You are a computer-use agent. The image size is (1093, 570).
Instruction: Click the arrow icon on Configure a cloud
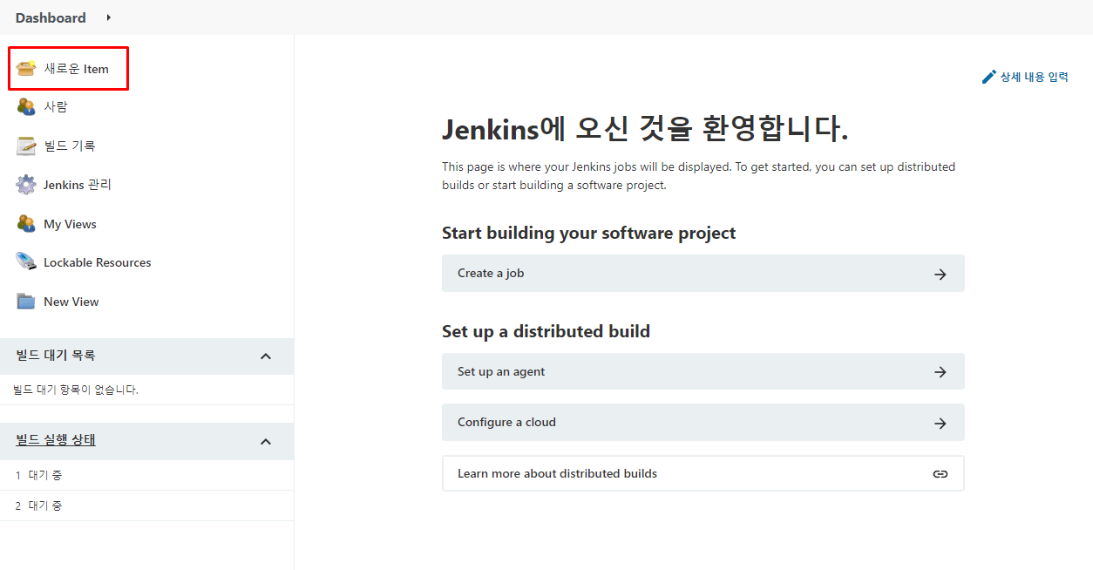tap(940, 423)
